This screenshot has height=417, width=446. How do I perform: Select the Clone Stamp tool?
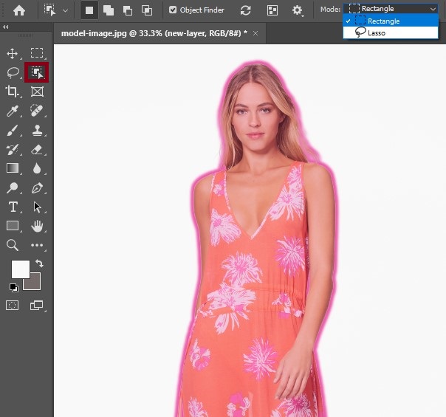[x=37, y=131]
